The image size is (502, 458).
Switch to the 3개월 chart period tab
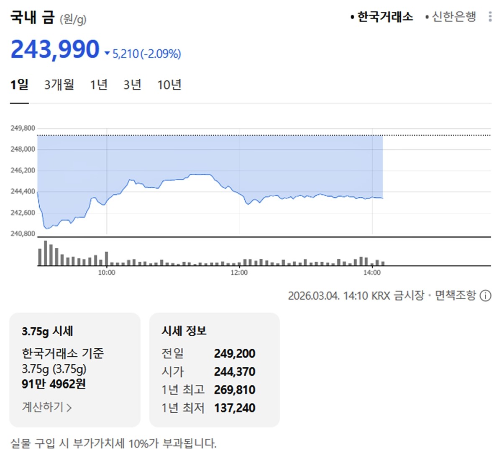[x=60, y=85]
